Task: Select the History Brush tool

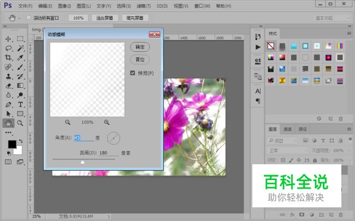Action: [20, 76]
